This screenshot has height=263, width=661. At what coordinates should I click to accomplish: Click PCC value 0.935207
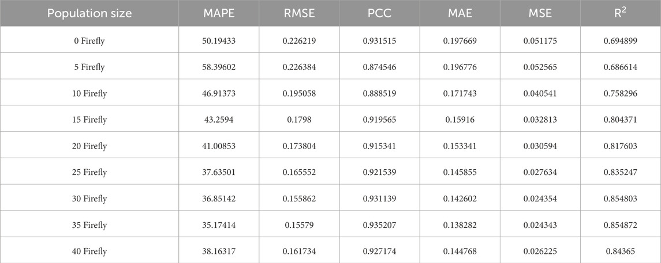point(379,225)
